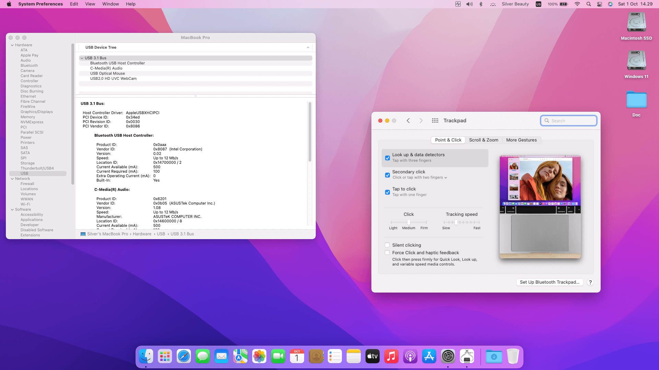Switch to More Gestures tab
This screenshot has height=370, width=659.
[x=521, y=140]
